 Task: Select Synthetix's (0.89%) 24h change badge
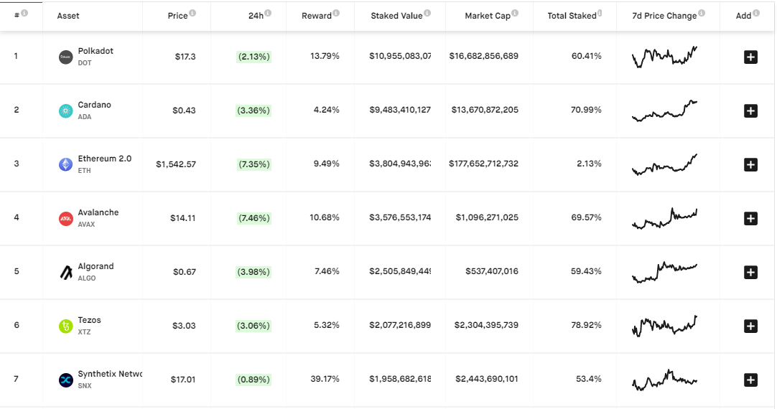(x=253, y=380)
